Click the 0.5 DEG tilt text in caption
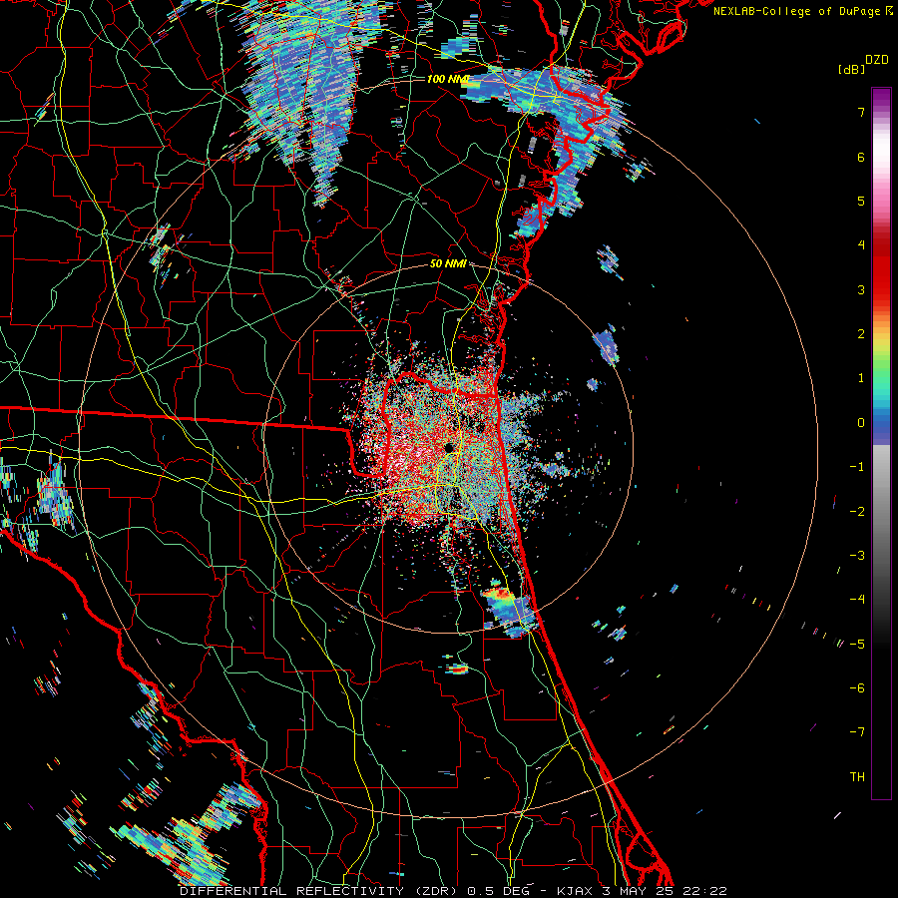 (498, 891)
